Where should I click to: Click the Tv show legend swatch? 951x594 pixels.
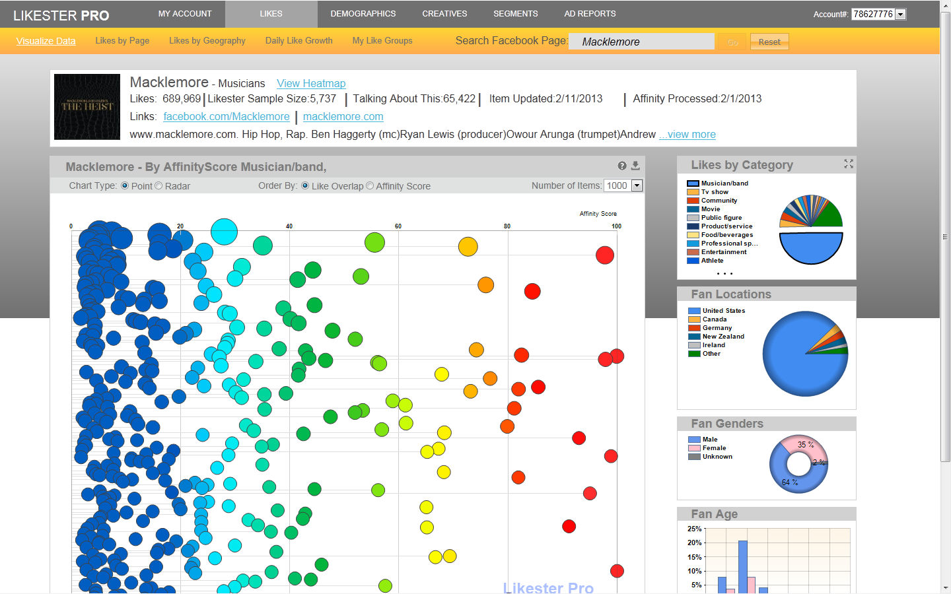pos(693,192)
